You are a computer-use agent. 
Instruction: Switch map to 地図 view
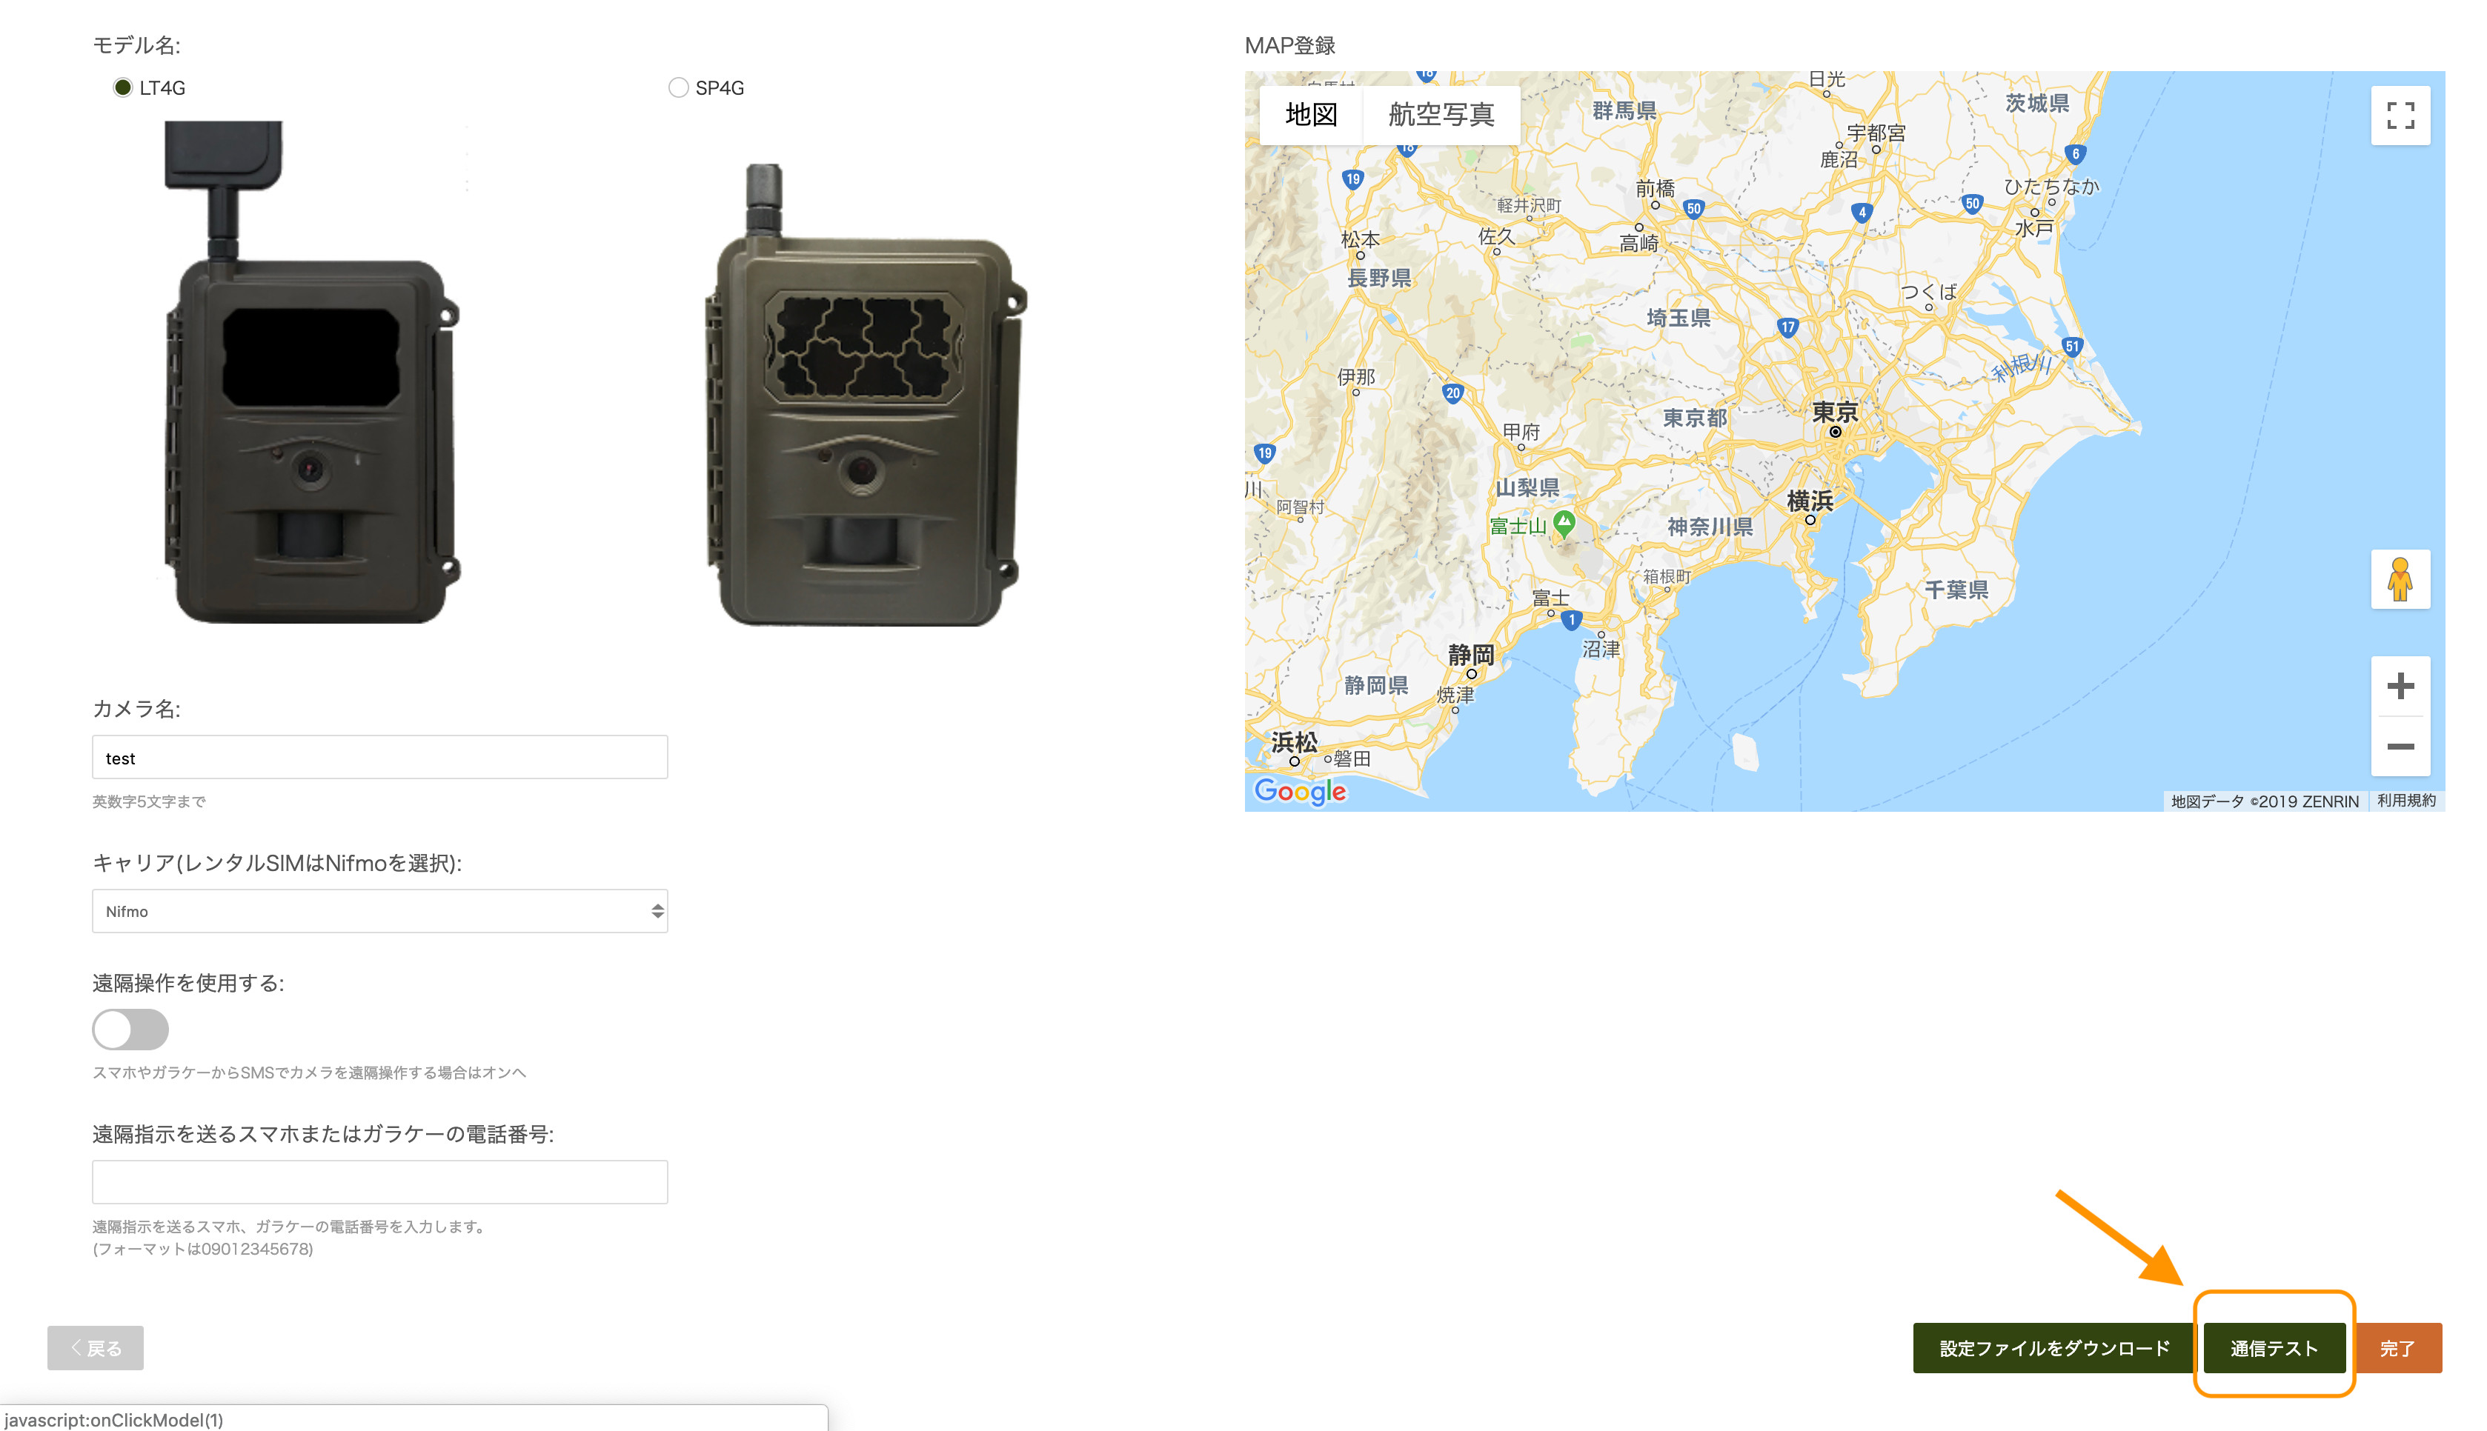pos(1310,115)
